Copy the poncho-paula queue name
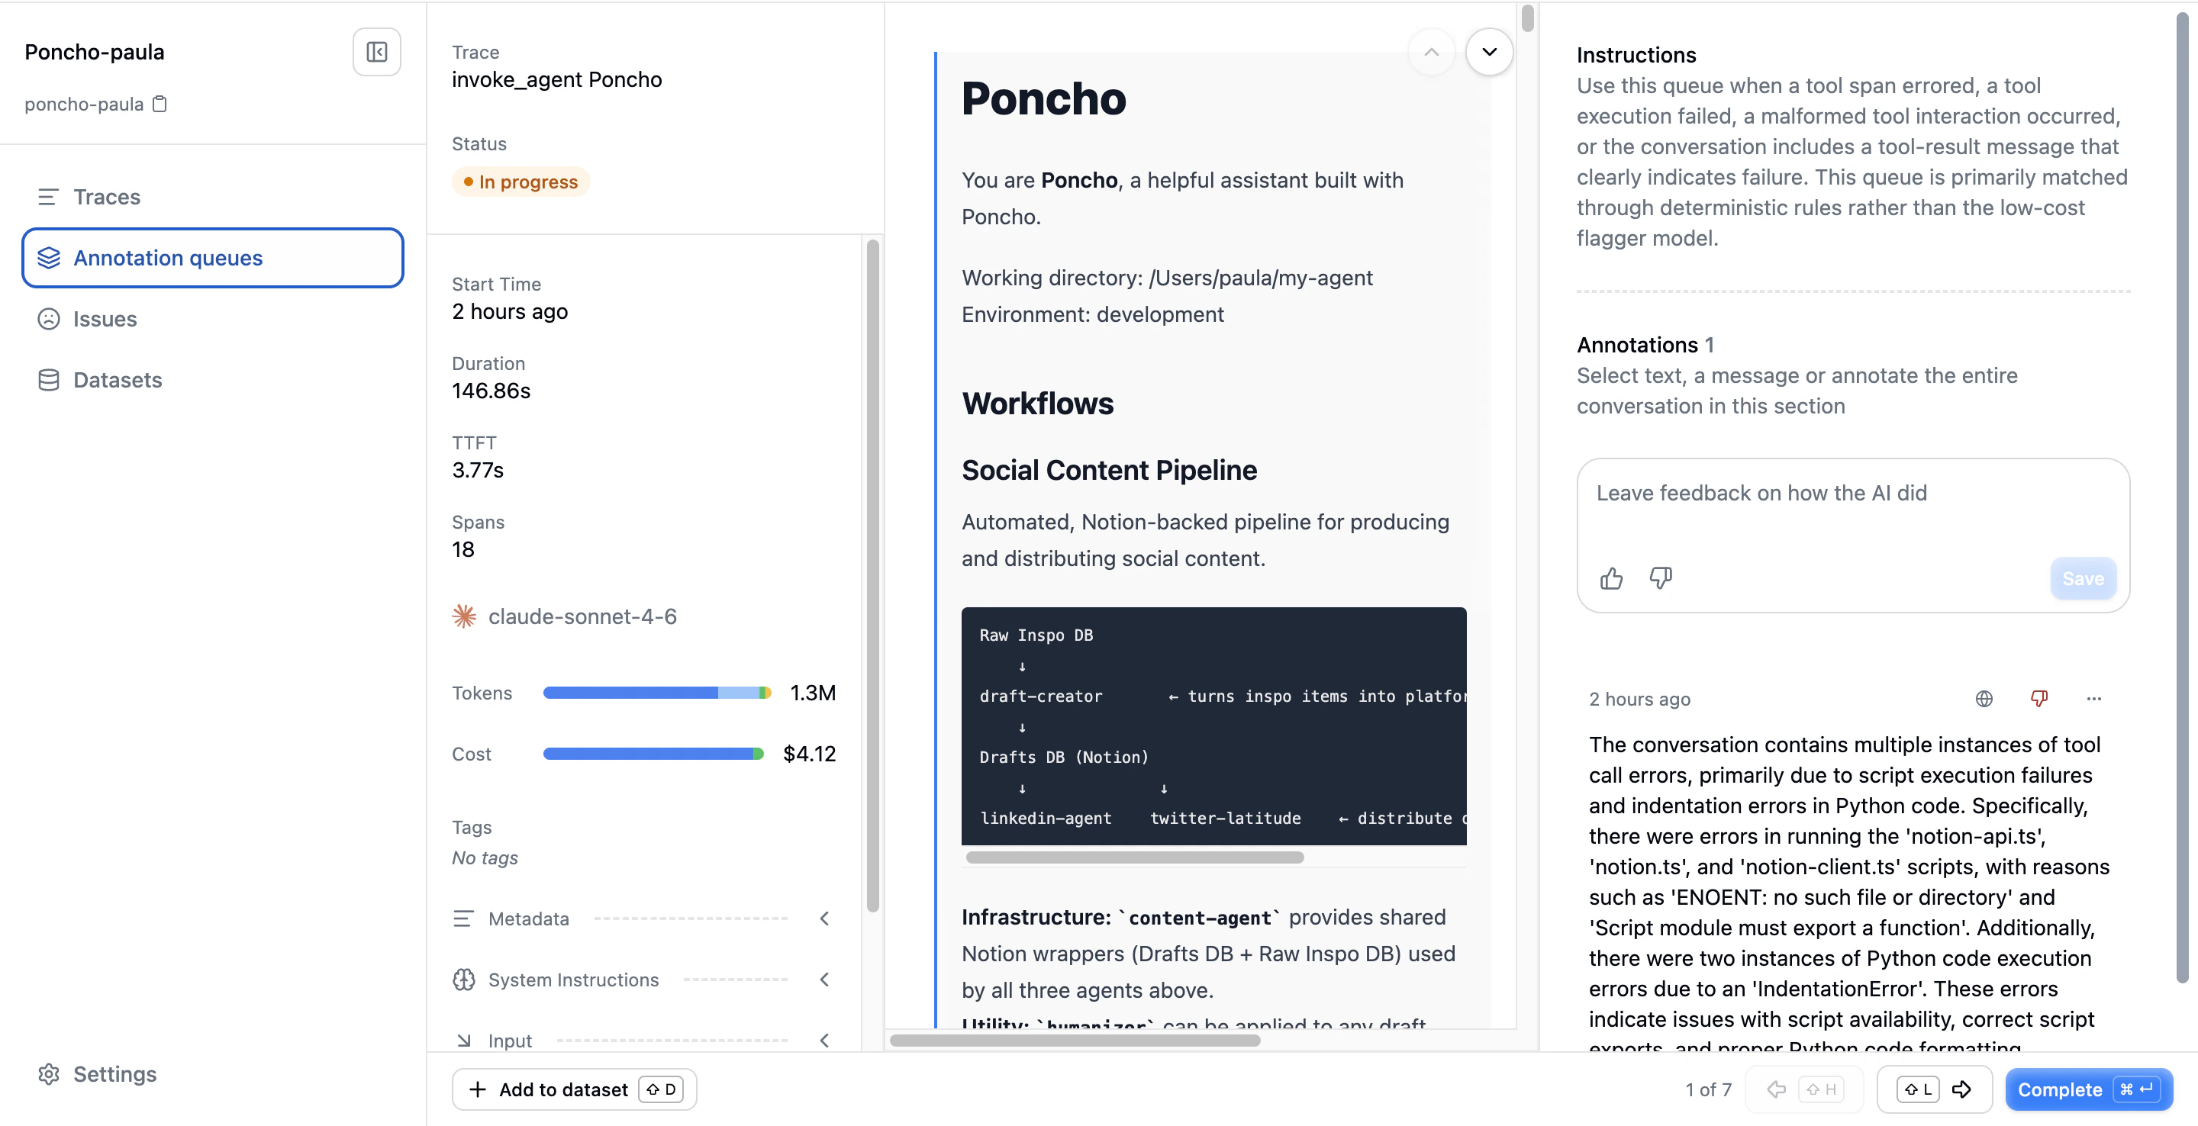2198x1126 pixels. 160,103
